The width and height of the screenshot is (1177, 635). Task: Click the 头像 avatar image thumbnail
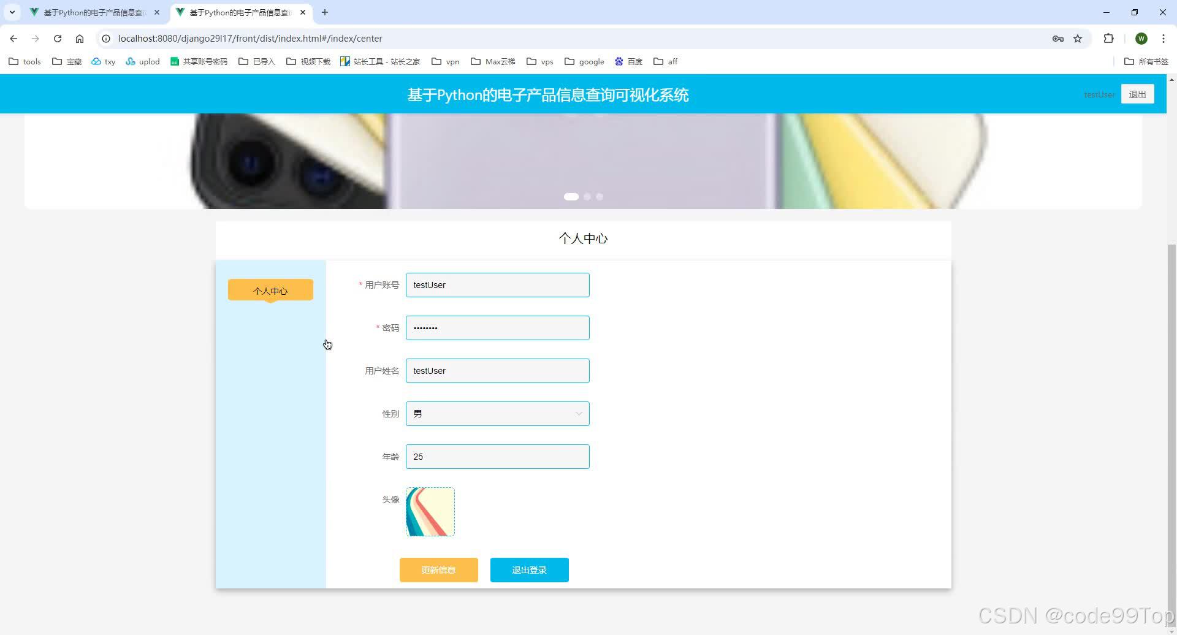430,511
